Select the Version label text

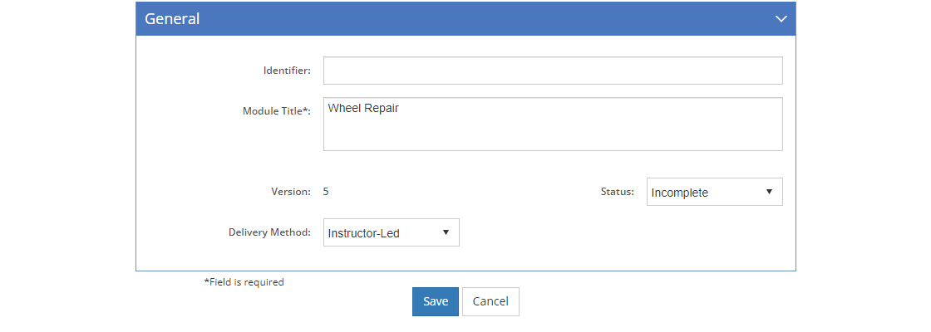pos(290,192)
